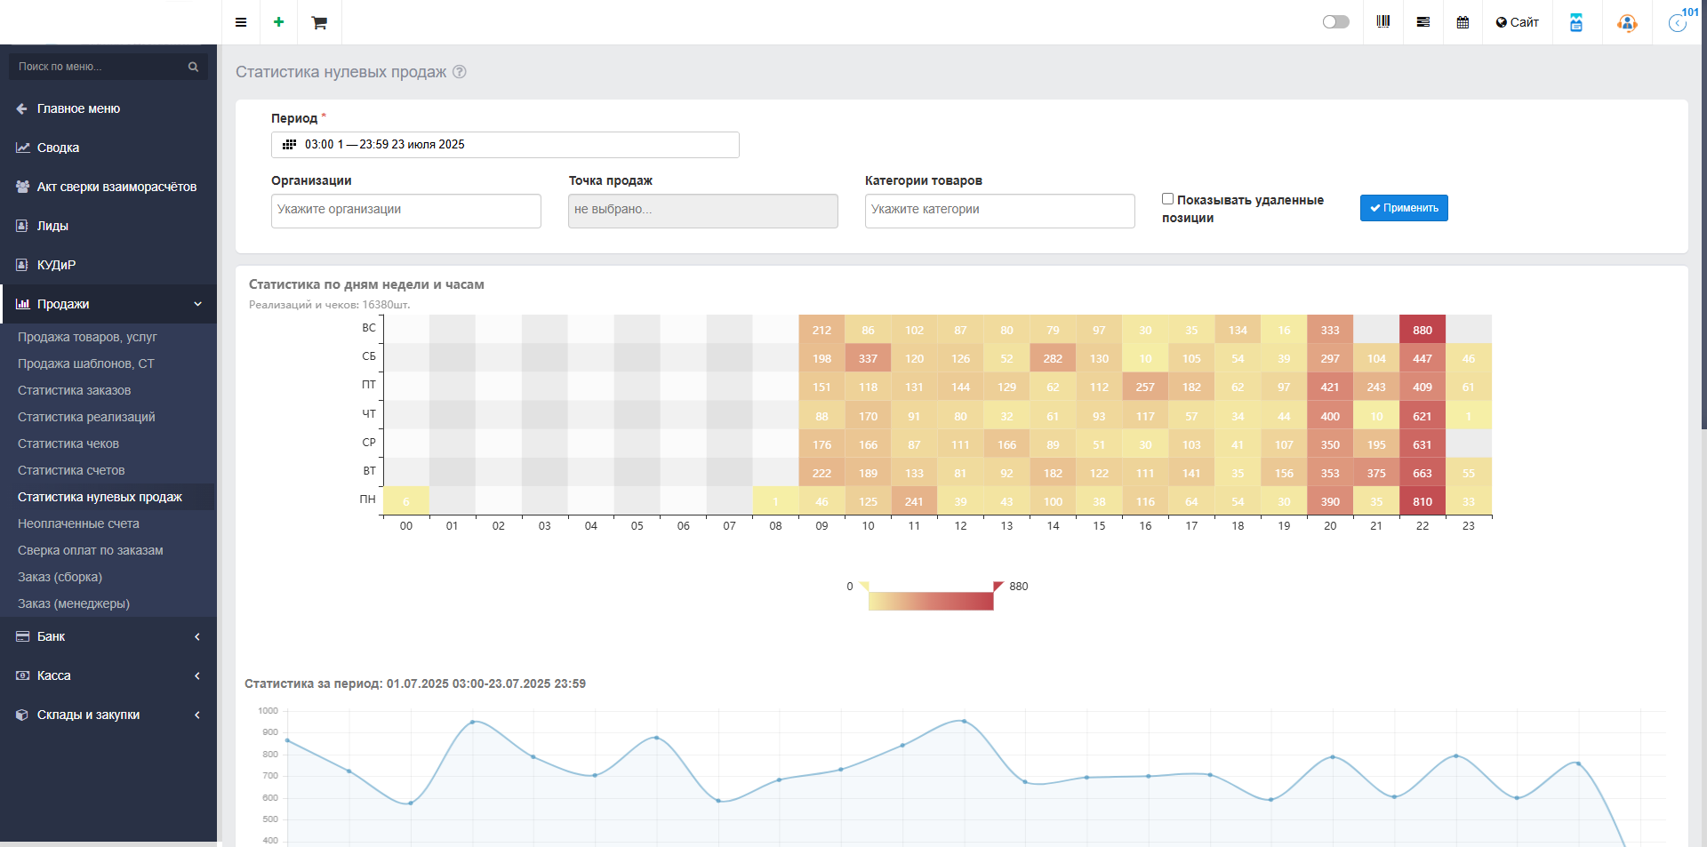Click the heatmap cell with value 212
1707x847 pixels.
click(x=821, y=330)
